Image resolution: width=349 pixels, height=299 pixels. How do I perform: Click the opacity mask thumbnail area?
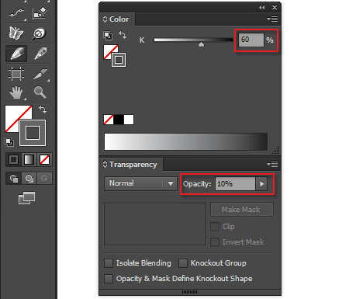(155, 224)
